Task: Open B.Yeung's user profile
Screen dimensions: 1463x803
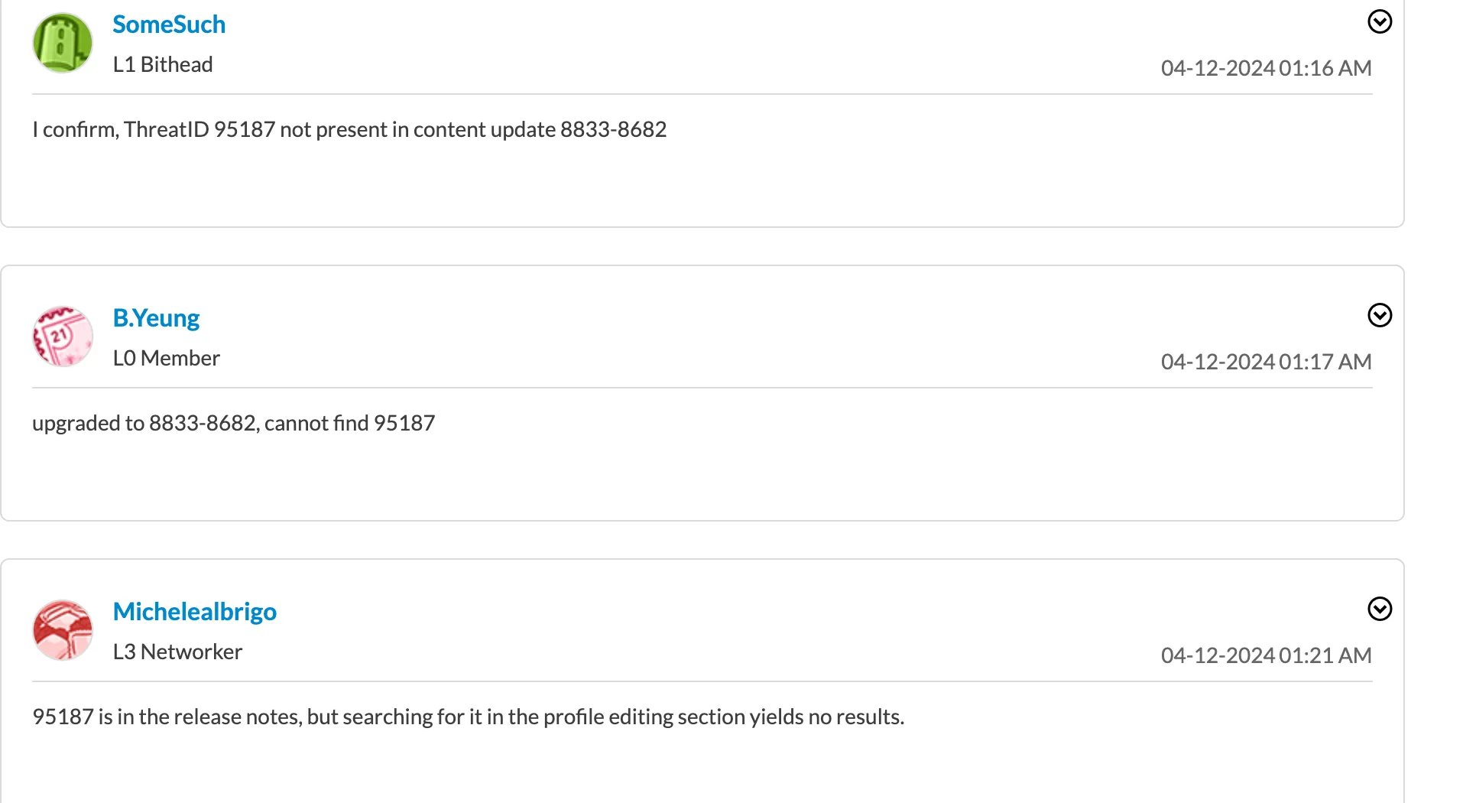Action: point(156,317)
